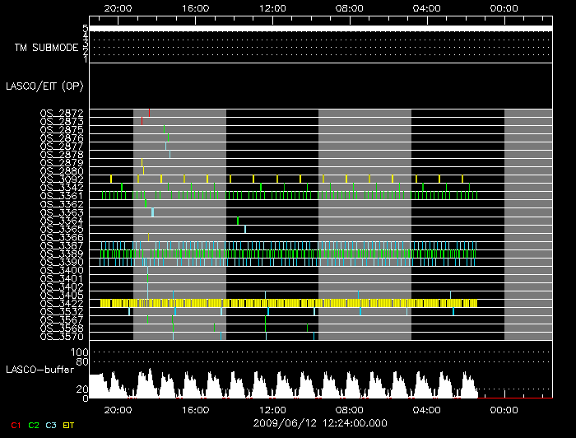
Task: Click the OS_3362 row label
Action: tap(62, 204)
